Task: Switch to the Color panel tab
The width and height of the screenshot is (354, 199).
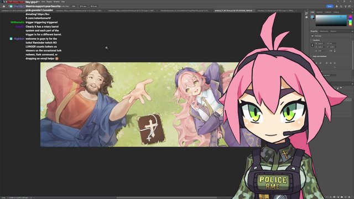Action: pos(313,12)
